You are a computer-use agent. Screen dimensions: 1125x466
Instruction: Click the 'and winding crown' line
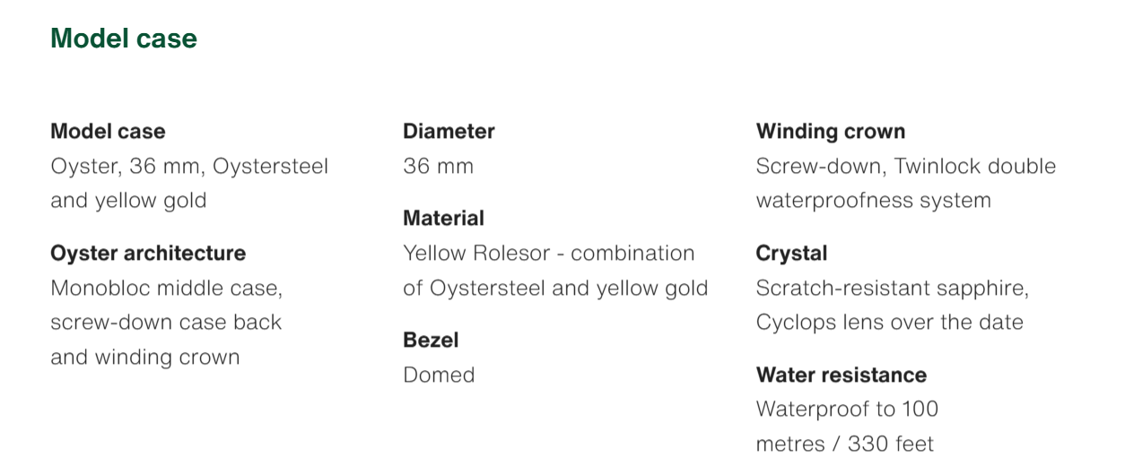coord(145,357)
